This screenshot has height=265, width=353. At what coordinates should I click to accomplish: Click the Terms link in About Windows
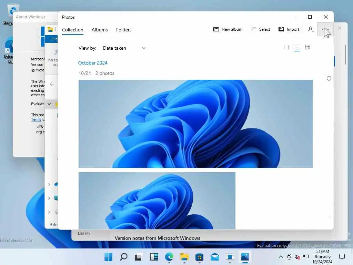(36, 120)
